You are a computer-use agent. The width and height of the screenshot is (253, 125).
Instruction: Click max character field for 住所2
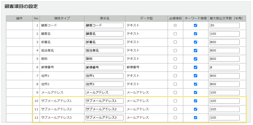[224, 84]
